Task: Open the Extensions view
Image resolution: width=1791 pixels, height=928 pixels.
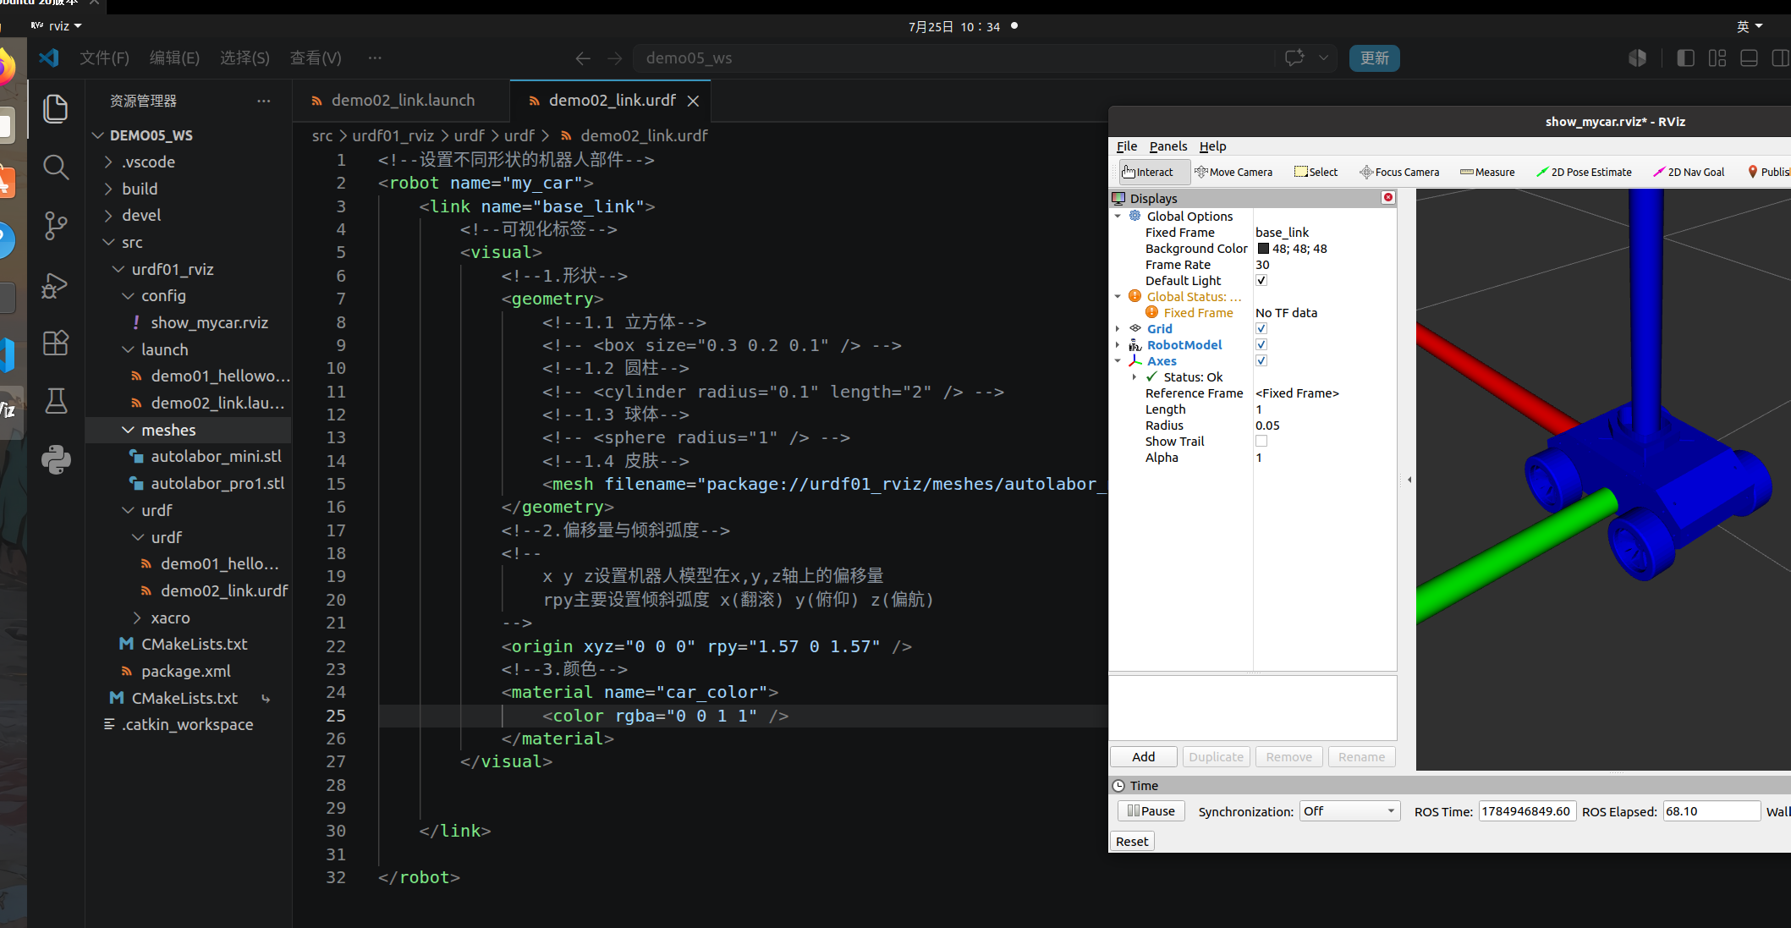Action: pyautogui.click(x=56, y=343)
